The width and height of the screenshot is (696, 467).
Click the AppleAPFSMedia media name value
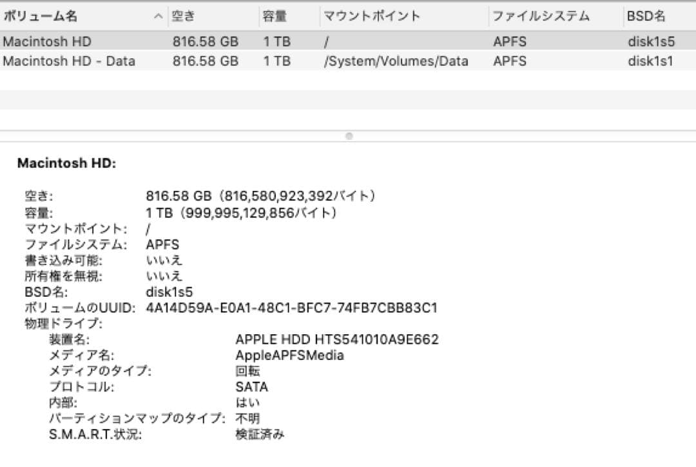291,355
